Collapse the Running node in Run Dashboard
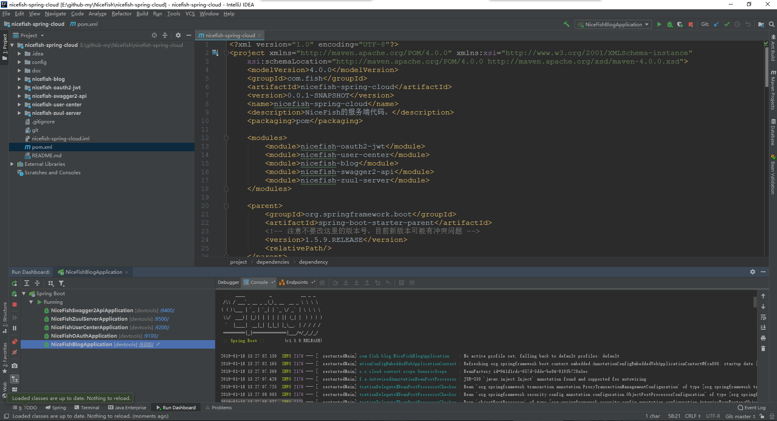This screenshot has height=421, width=777. pos(31,302)
